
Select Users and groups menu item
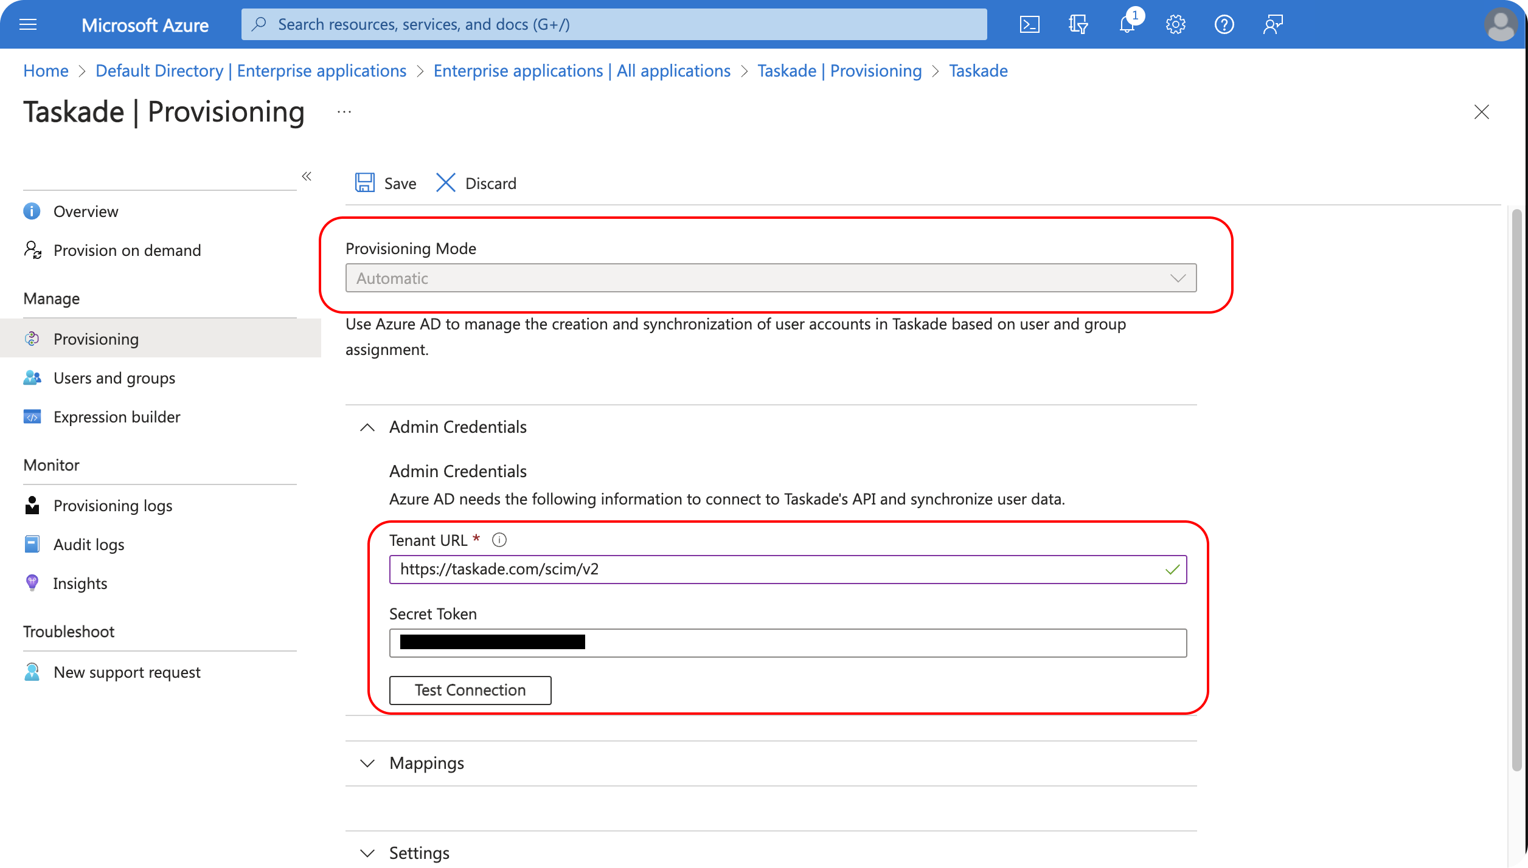tap(114, 378)
